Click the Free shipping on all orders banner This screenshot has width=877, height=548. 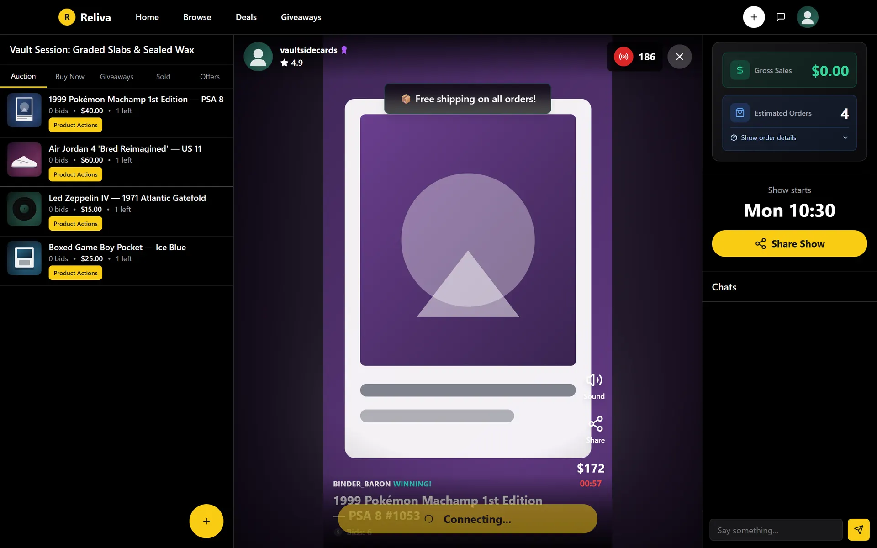pos(468,99)
